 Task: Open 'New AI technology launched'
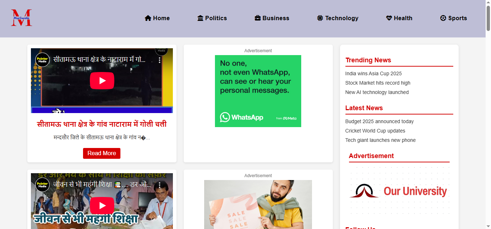click(x=377, y=92)
